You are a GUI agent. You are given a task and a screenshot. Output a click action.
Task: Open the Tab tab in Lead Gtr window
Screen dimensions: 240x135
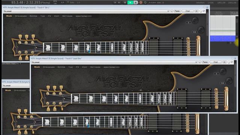pyautogui.click(x=70, y=67)
